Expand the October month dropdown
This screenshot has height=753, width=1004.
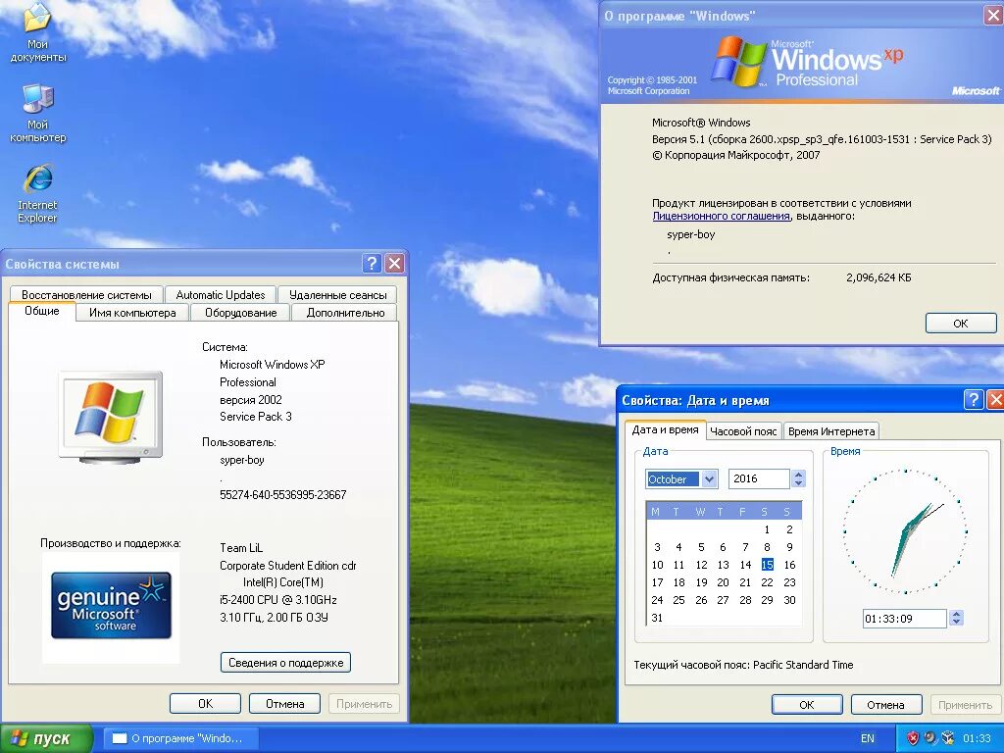pyautogui.click(x=709, y=478)
